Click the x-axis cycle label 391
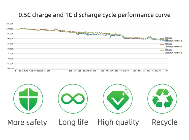The image size is (189, 140). [x=135, y=71]
